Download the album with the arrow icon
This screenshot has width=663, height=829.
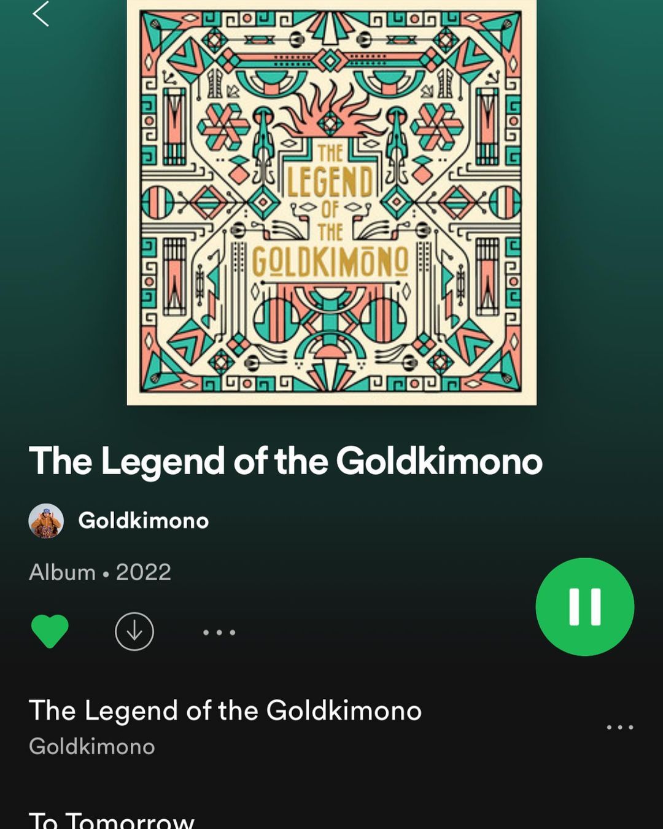coord(134,631)
